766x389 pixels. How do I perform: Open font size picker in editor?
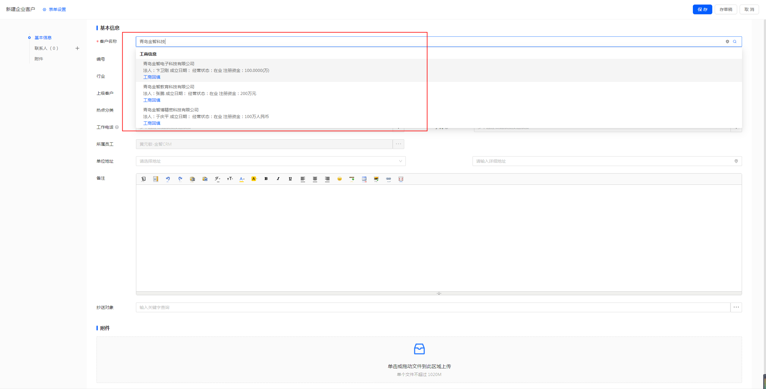pyautogui.click(x=230, y=179)
